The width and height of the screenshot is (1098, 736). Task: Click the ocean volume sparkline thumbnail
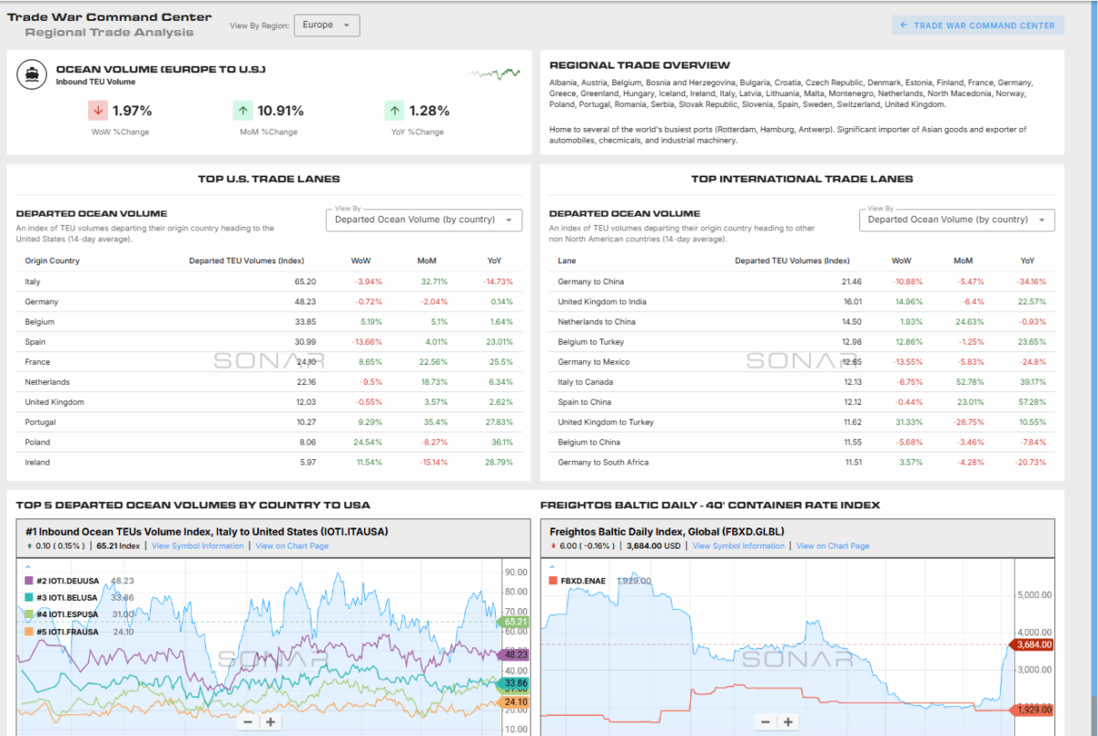(x=494, y=73)
